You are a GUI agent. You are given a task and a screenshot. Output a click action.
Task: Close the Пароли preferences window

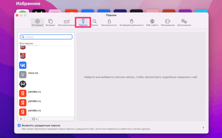[x=17, y=15]
